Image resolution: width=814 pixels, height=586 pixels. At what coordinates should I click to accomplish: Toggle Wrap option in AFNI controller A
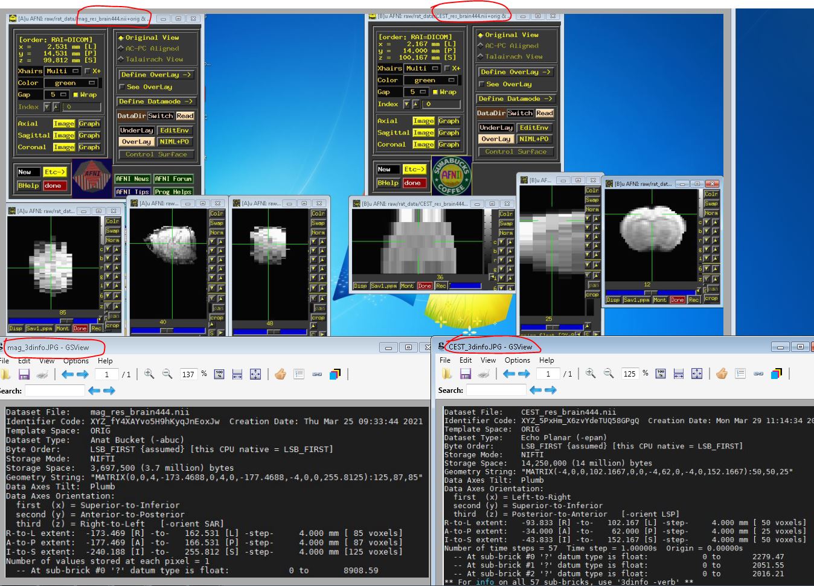(85, 95)
